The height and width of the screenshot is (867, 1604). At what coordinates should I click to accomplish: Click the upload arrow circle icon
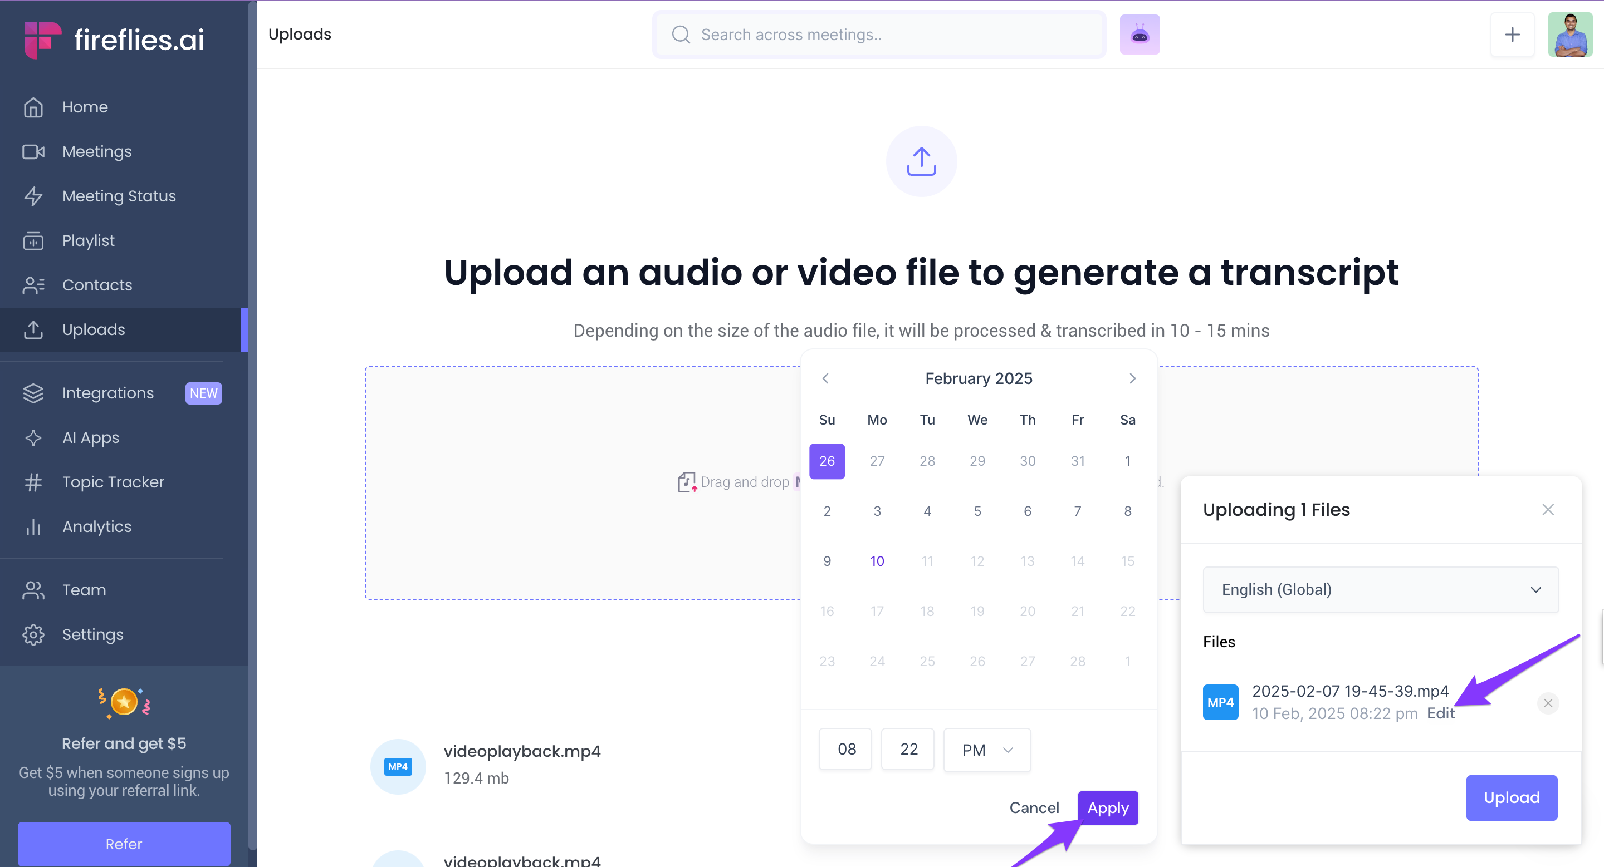pos(921,162)
